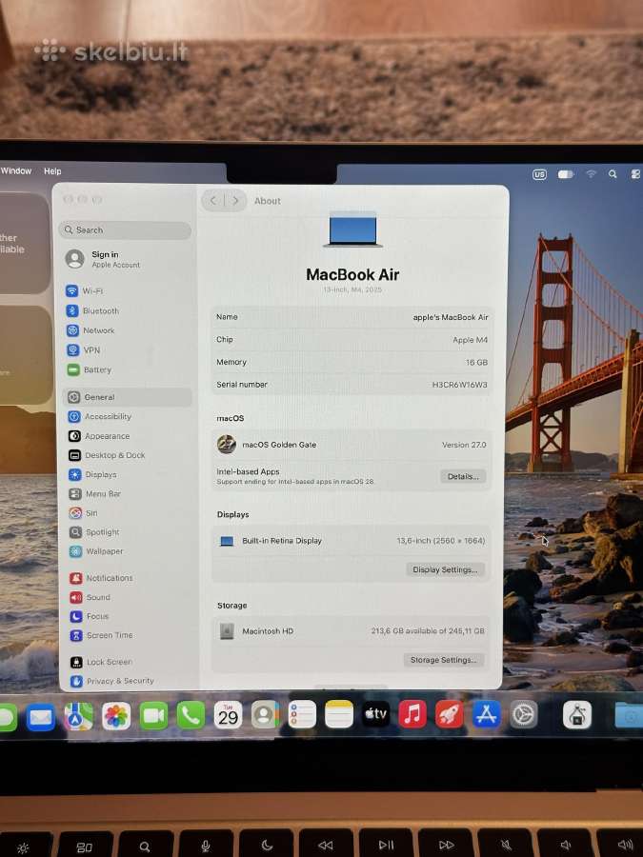Open Control Center in menu bar
643x857 pixels.
coord(635,174)
